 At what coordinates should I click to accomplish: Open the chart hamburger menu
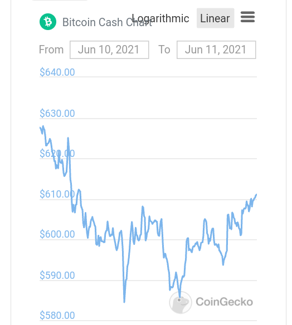247,17
